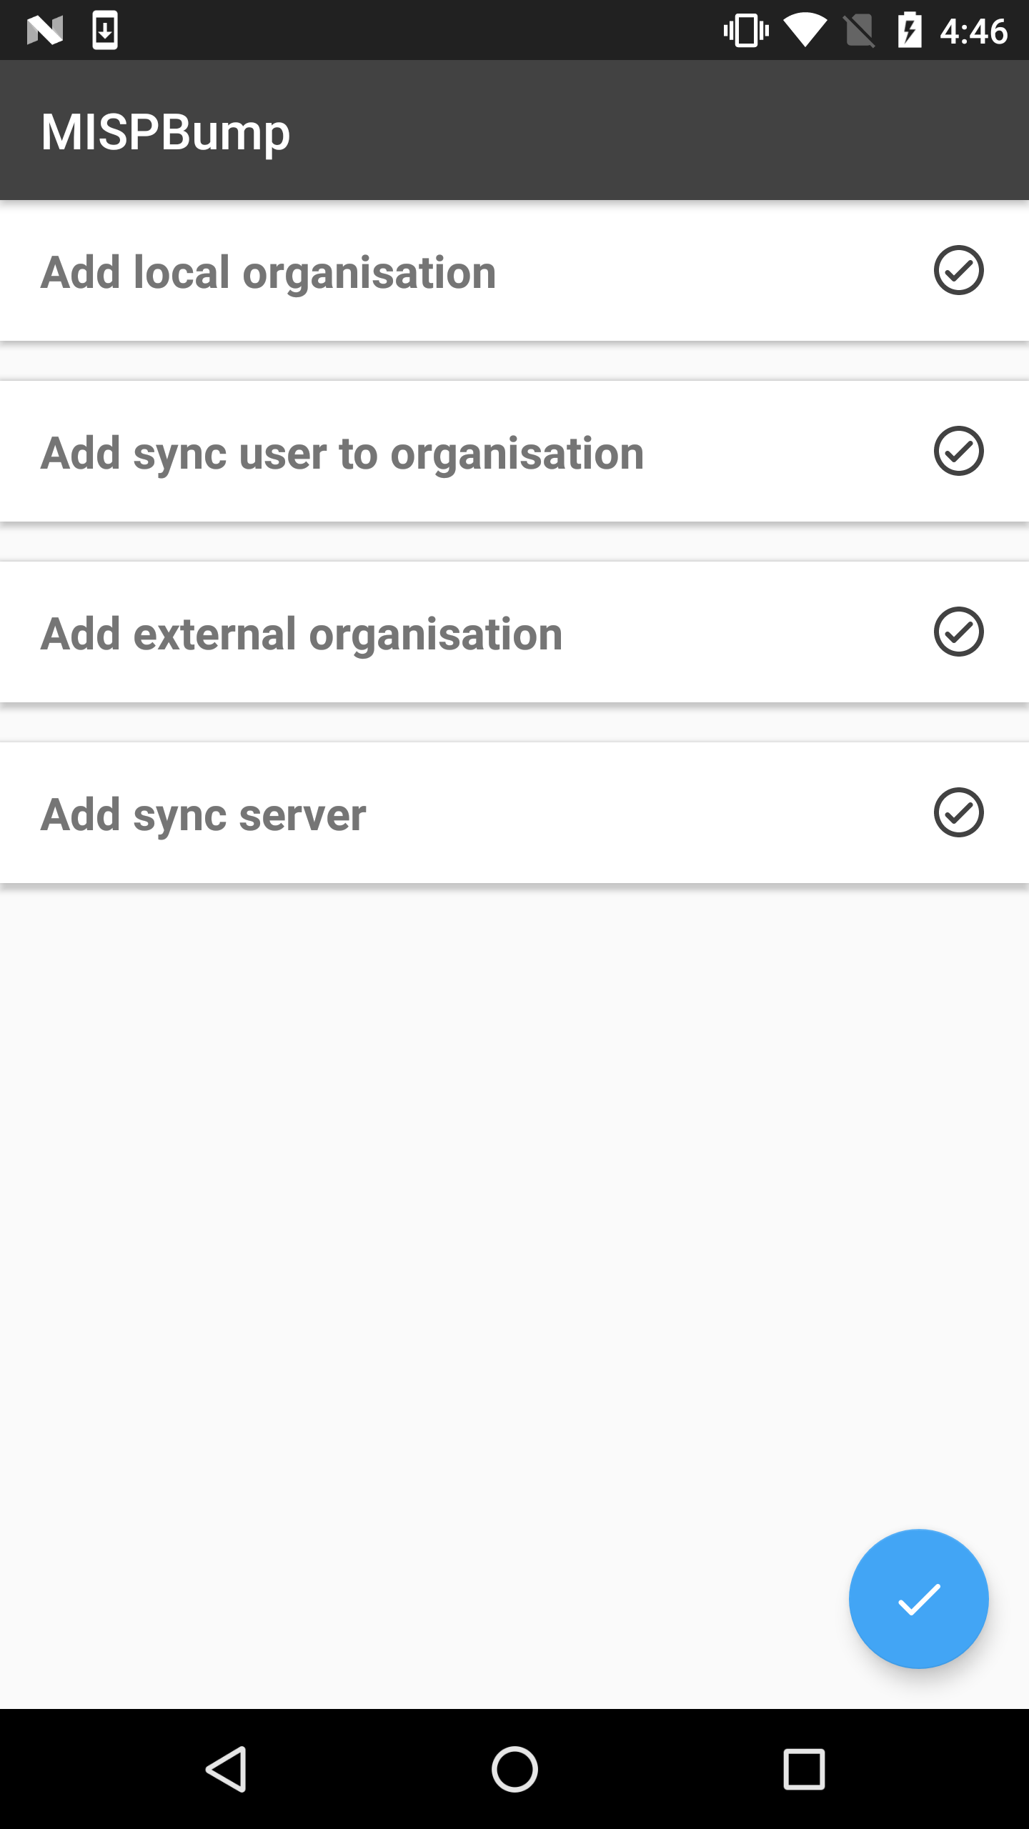This screenshot has height=1829, width=1029.
Task: Select the Add sync user to organisation text
Action: [342, 453]
